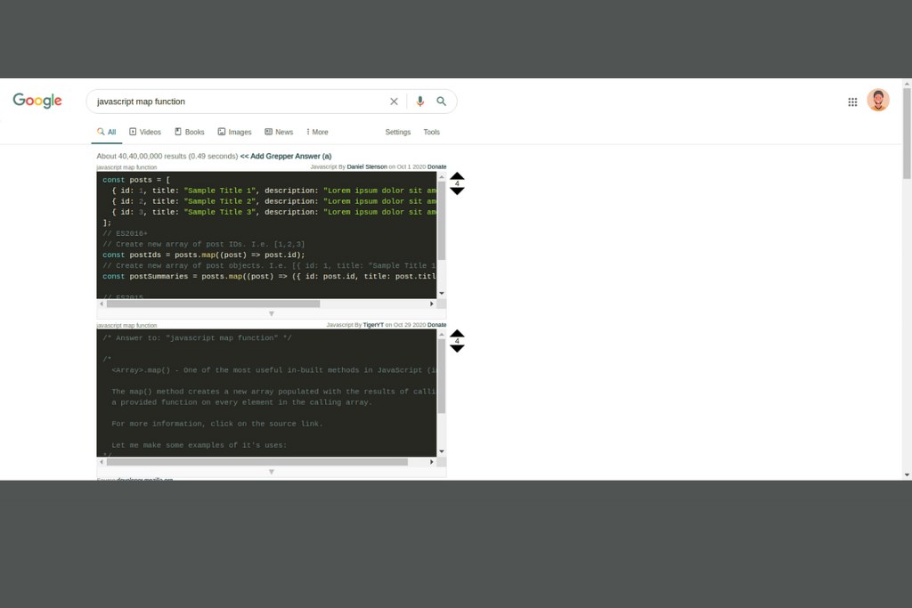Click the results count text

coord(167,156)
